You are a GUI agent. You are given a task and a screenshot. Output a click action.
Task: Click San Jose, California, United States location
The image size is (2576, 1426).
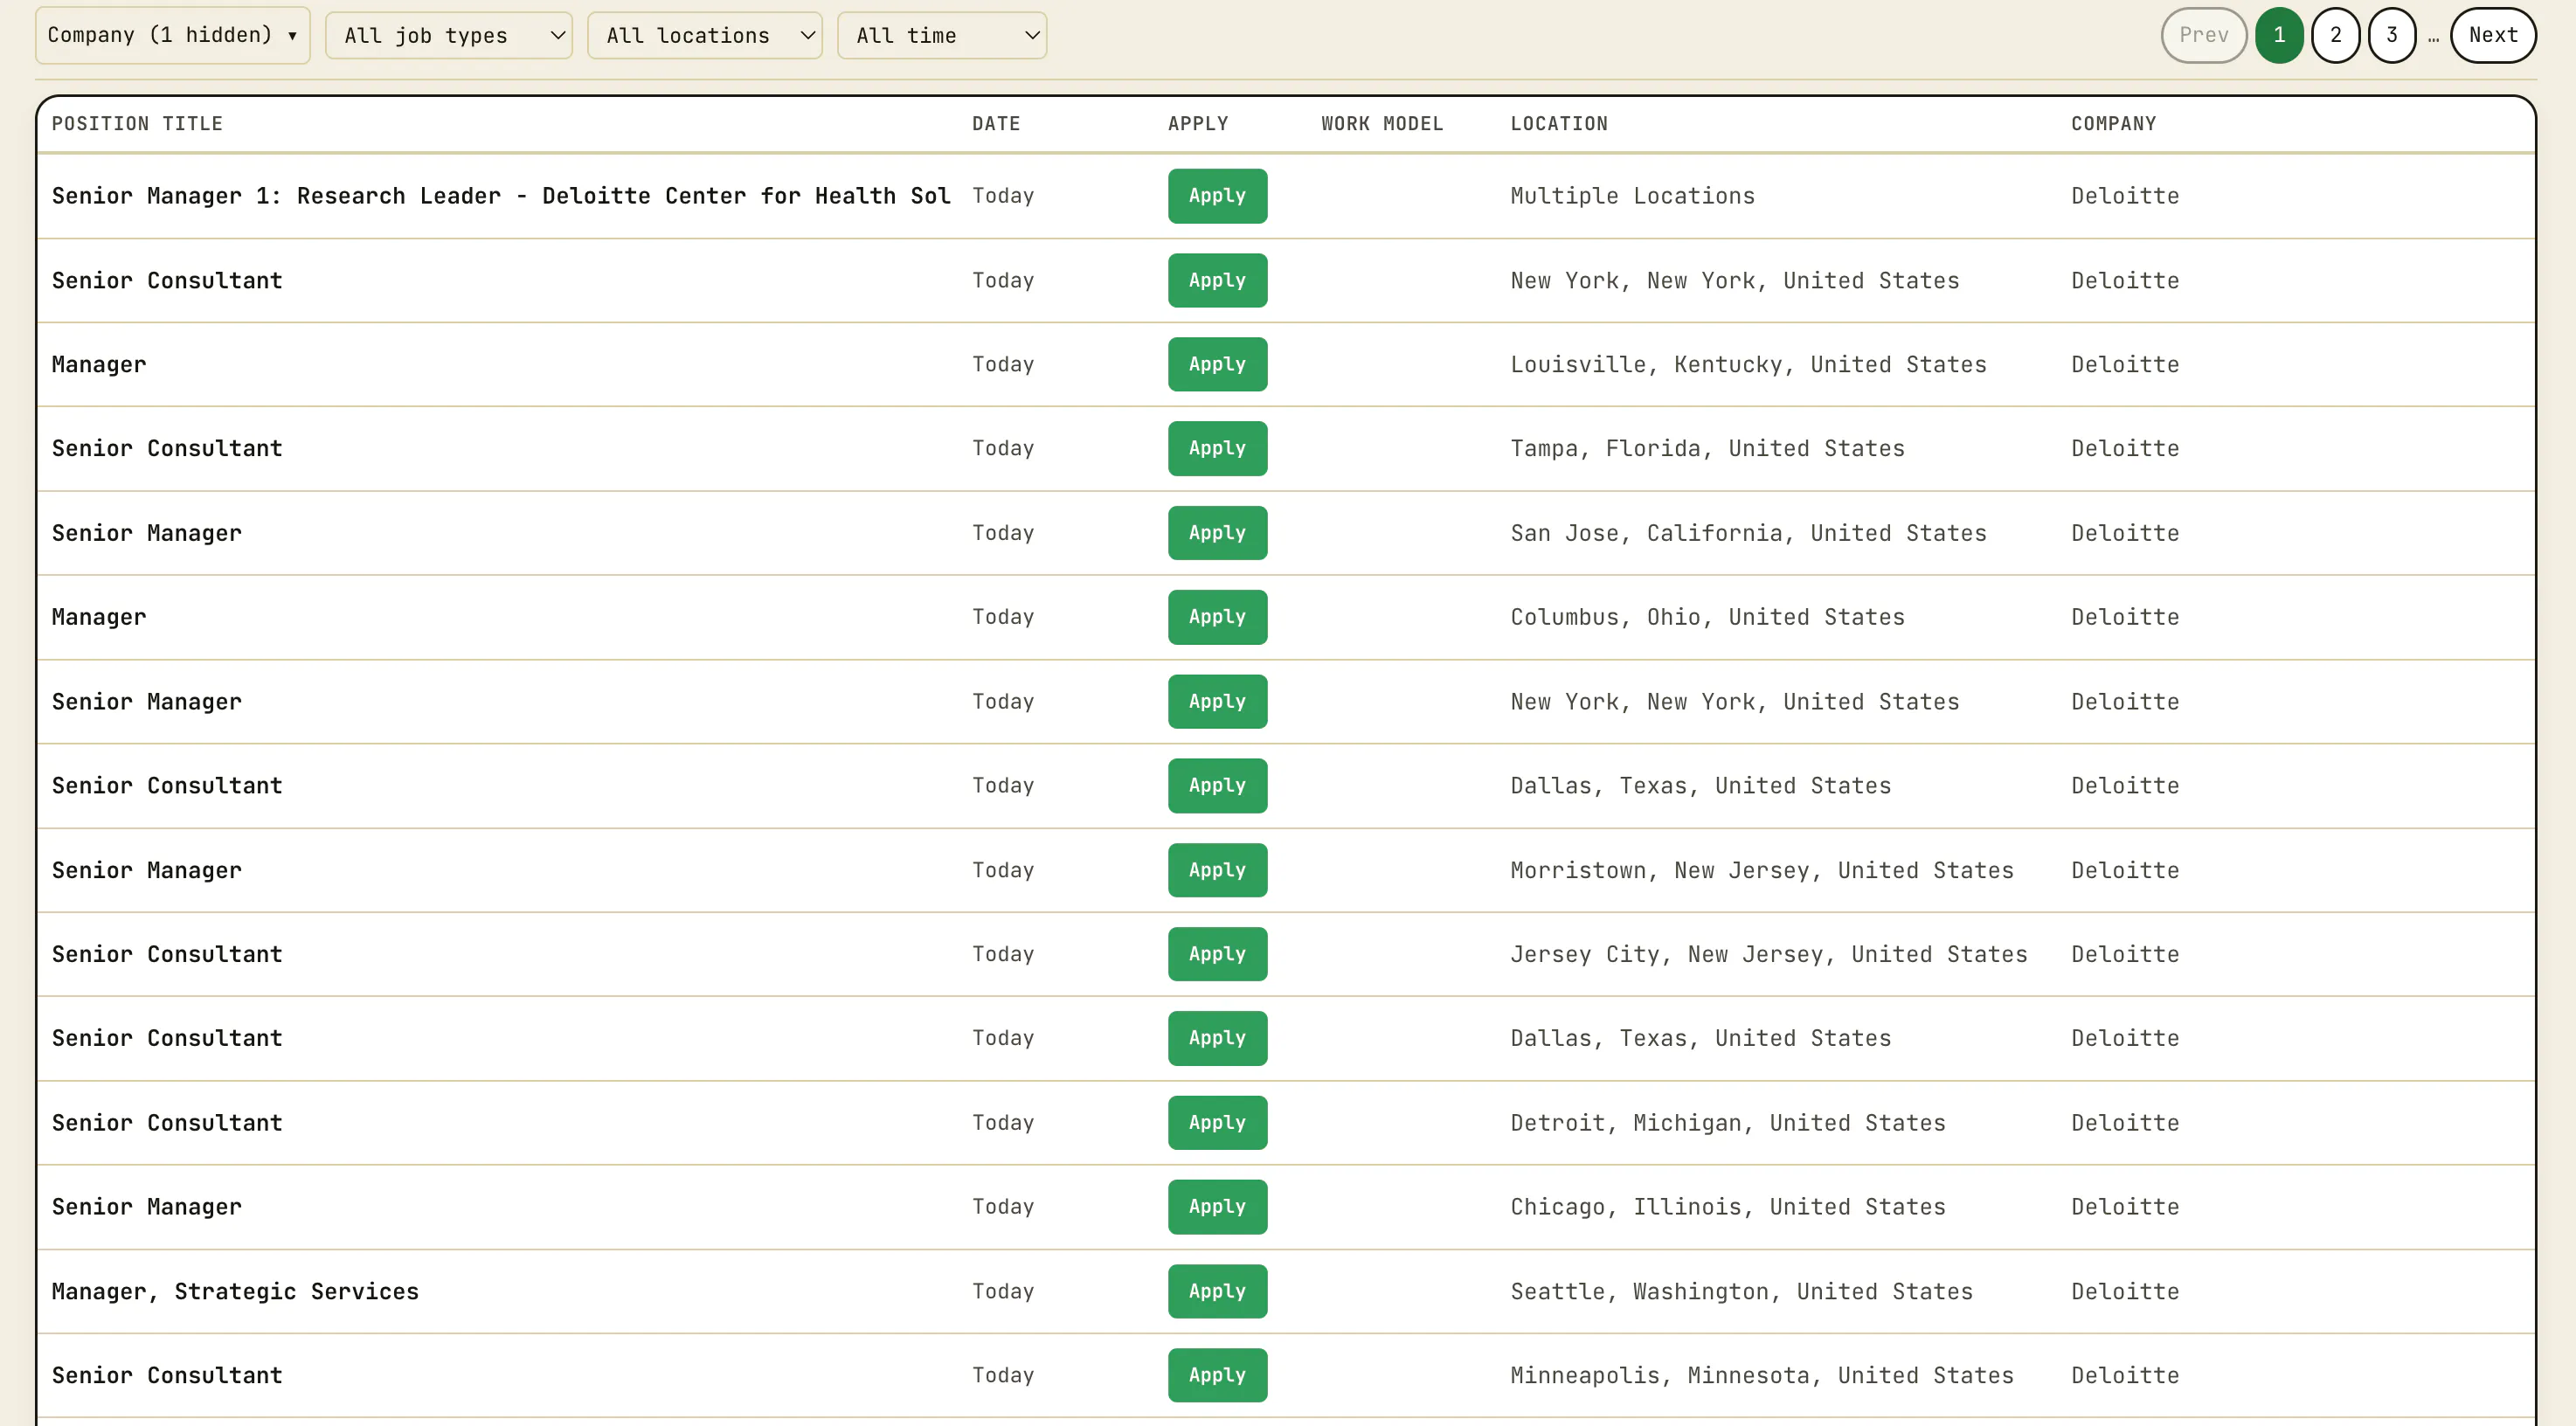click(1748, 533)
